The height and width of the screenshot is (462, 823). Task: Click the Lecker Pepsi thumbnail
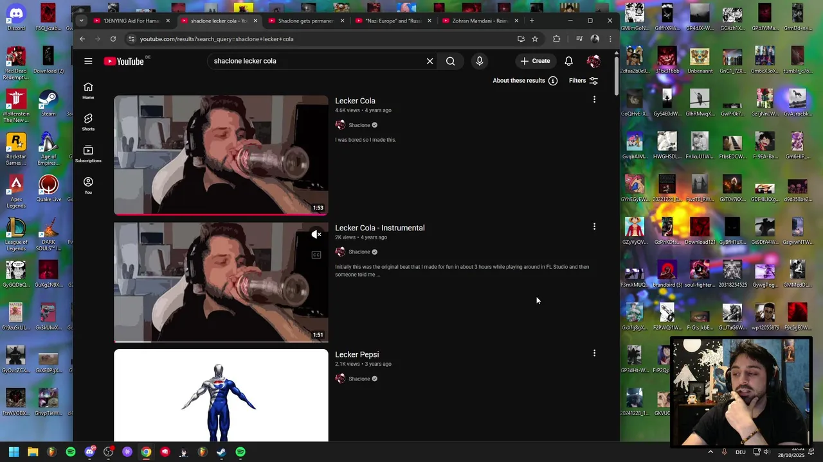pyautogui.click(x=221, y=395)
